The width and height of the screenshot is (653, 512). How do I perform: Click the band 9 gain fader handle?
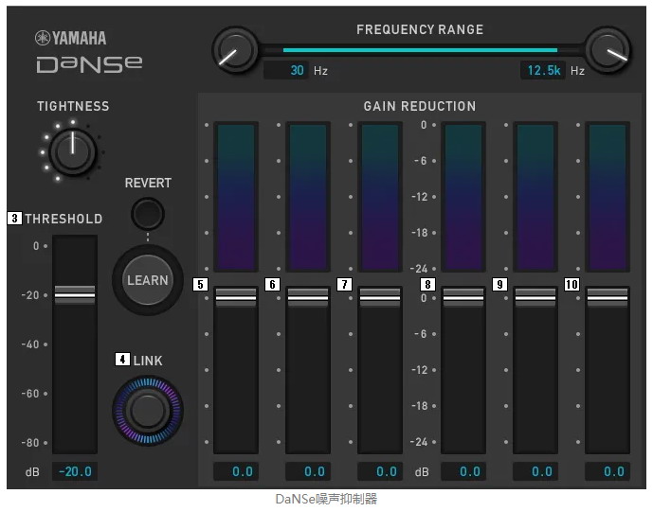tap(535, 297)
